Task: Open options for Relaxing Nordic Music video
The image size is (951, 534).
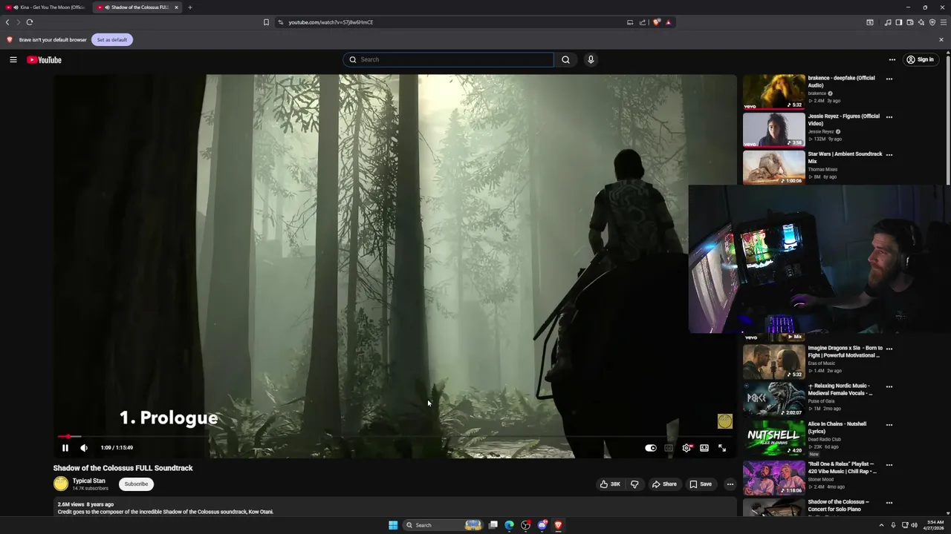Action: [889, 387]
